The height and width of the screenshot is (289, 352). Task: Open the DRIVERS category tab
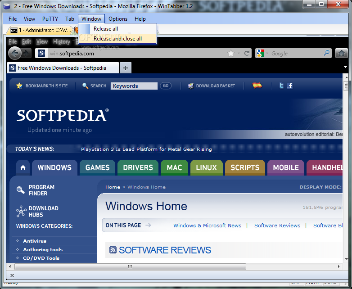pos(138,167)
